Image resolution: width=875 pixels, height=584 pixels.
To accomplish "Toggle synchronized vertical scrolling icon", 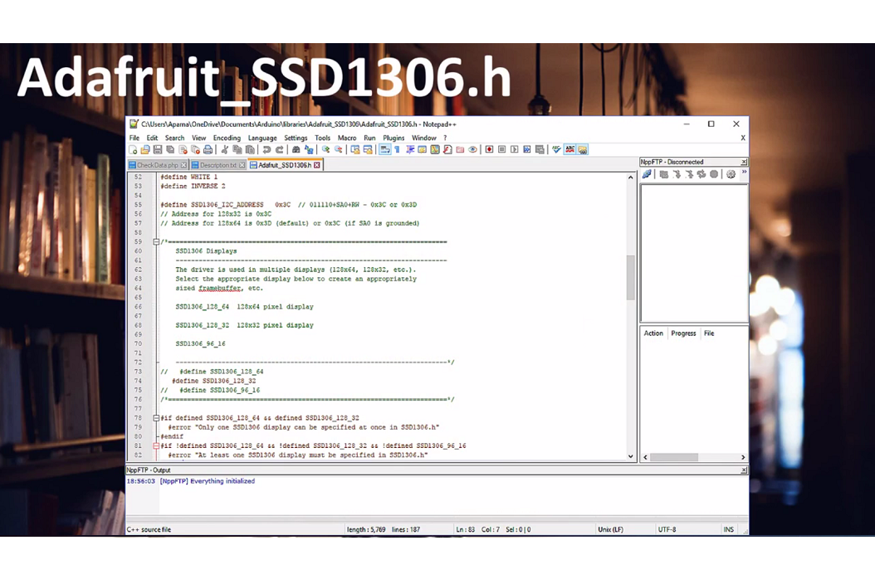I will tap(355, 149).
